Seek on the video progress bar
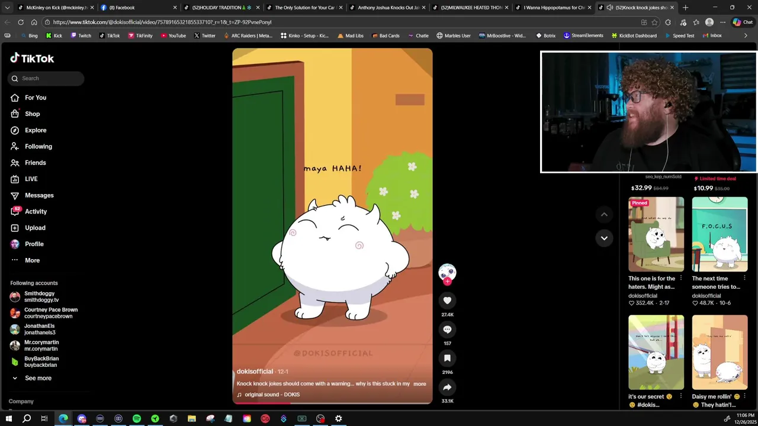758x426 pixels. click(x=332, y=403)
